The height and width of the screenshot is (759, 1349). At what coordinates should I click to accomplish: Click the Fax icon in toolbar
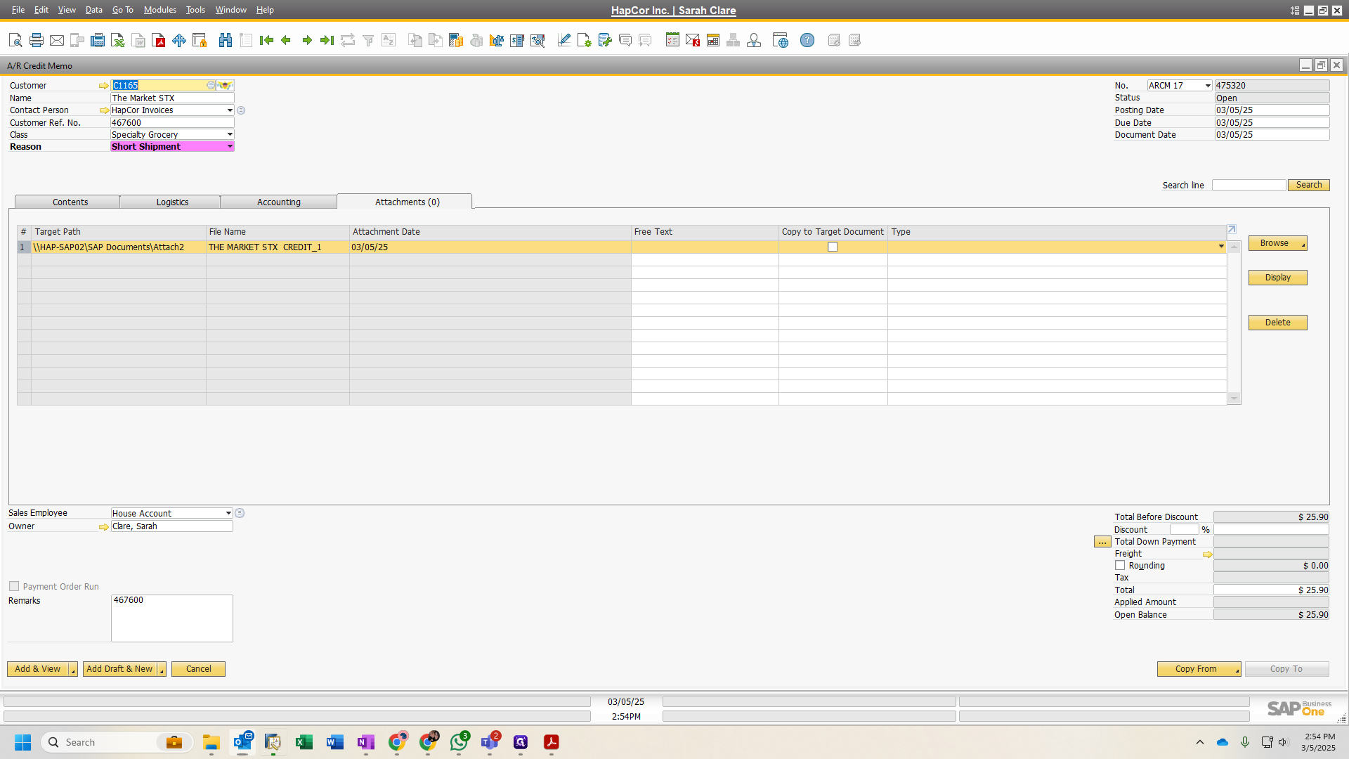pos(98,40)
